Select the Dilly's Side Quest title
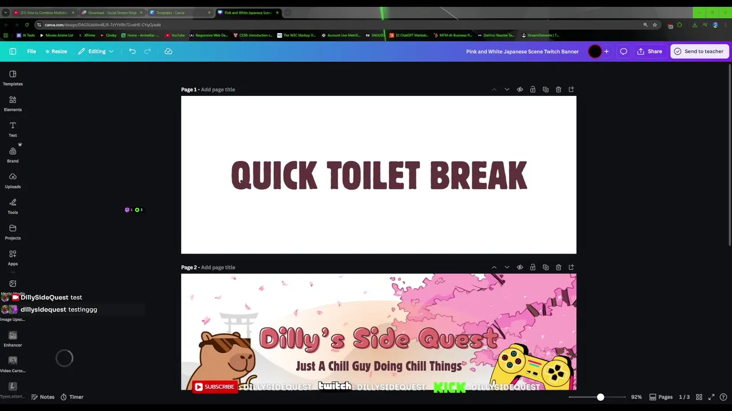Viewport: 732px width, 411px height. coord(379,339)
